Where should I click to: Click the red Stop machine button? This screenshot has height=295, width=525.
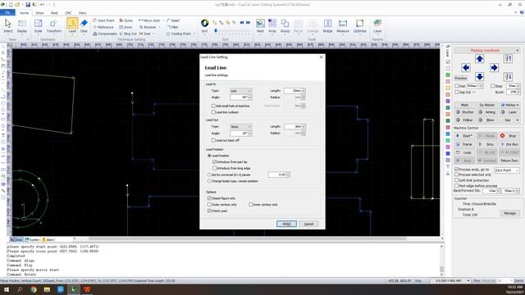(509, 136)
